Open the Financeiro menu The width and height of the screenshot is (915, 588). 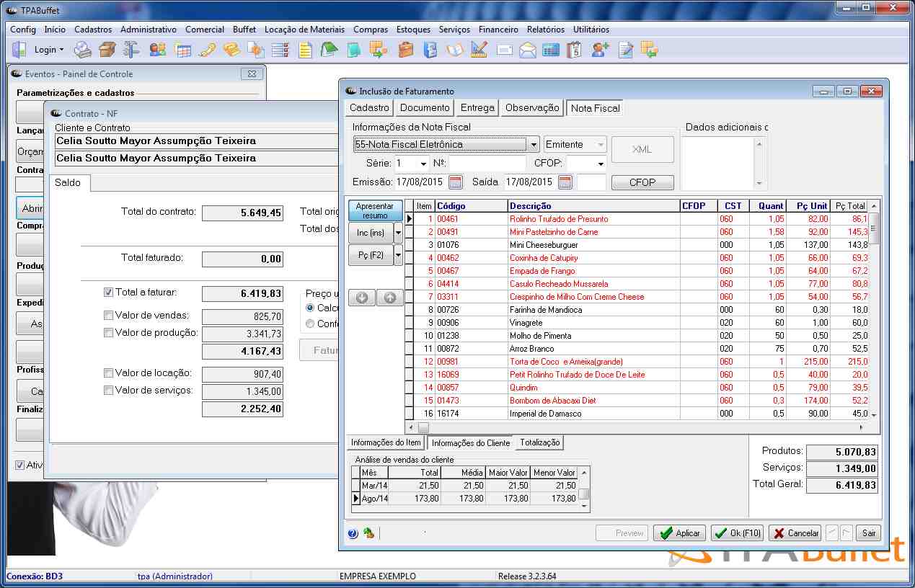pos(498,30)
